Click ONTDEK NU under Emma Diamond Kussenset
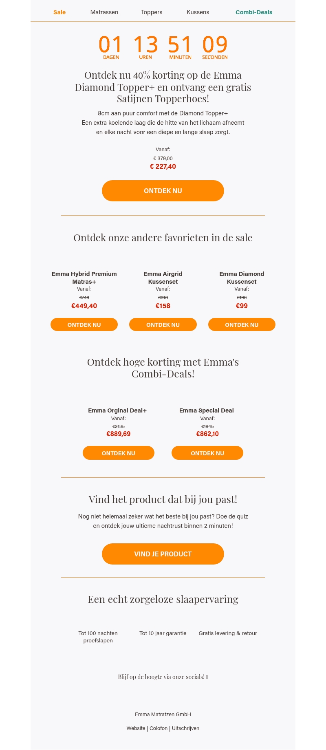This screenshot has height=750, width=326. coord(242,325)
